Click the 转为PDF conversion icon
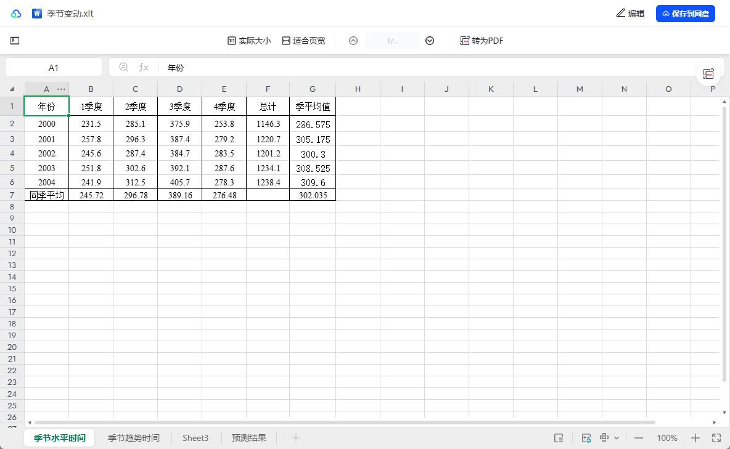 click(464, 41)
